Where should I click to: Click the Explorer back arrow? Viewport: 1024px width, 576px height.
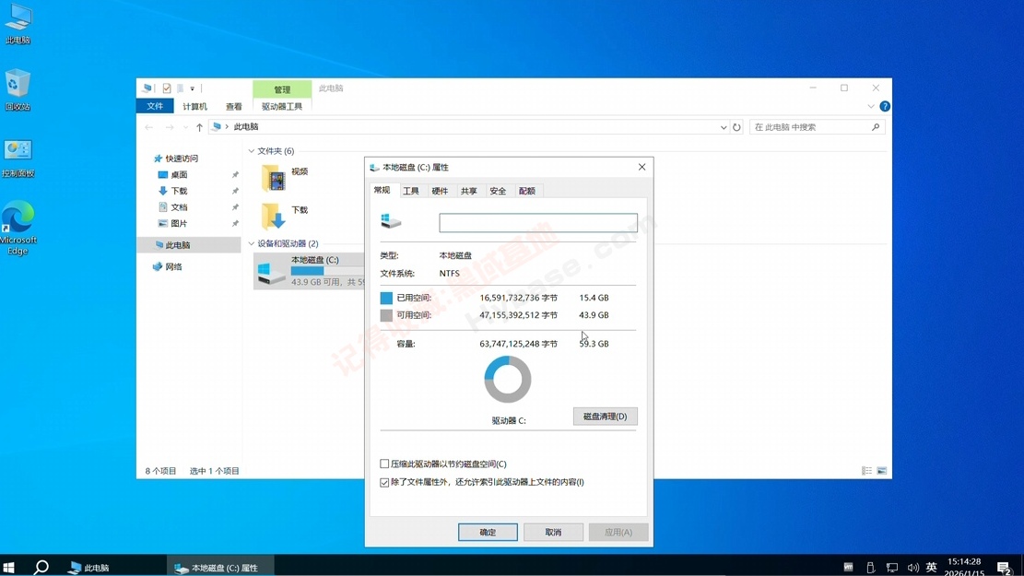tap(149, 126)
